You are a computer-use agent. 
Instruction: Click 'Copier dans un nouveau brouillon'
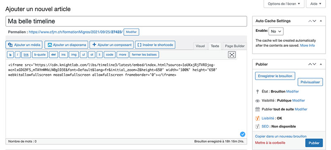281,136
